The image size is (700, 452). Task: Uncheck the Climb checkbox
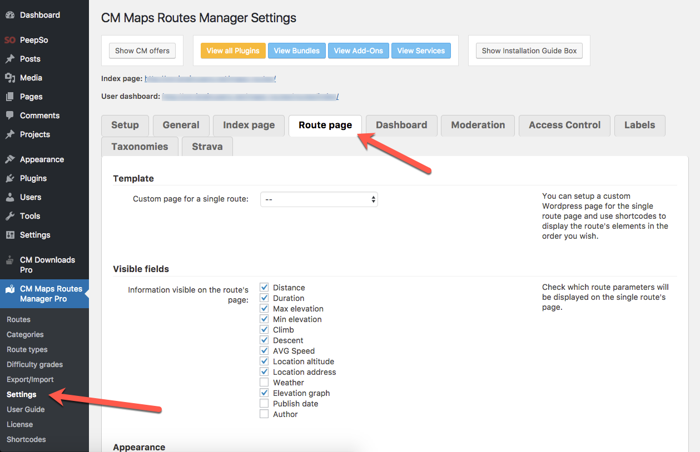click(x=264, y=330)
